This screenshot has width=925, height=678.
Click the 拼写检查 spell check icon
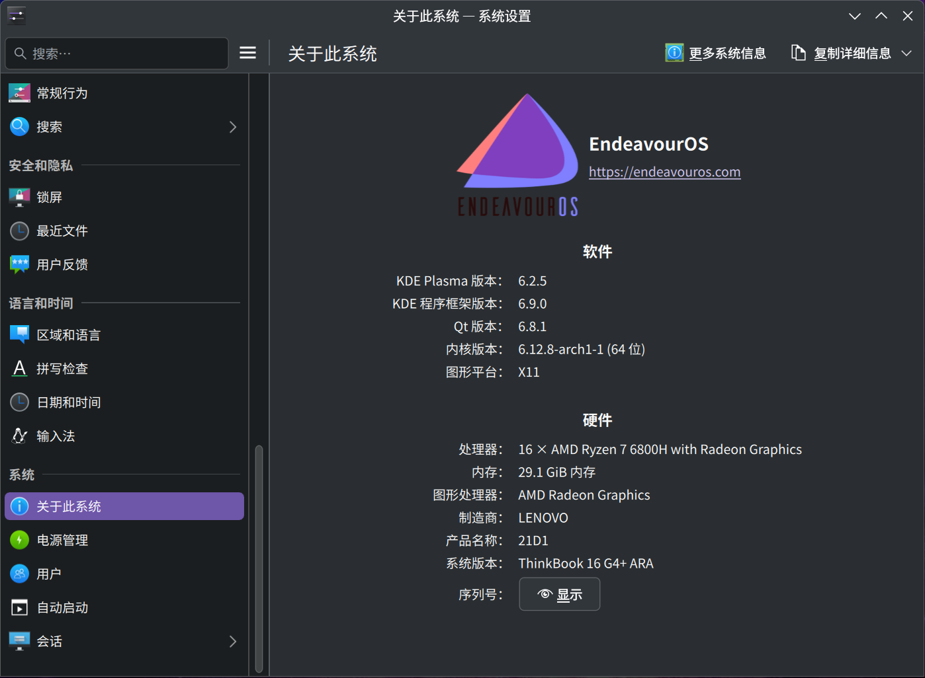[x=19, y=369]
